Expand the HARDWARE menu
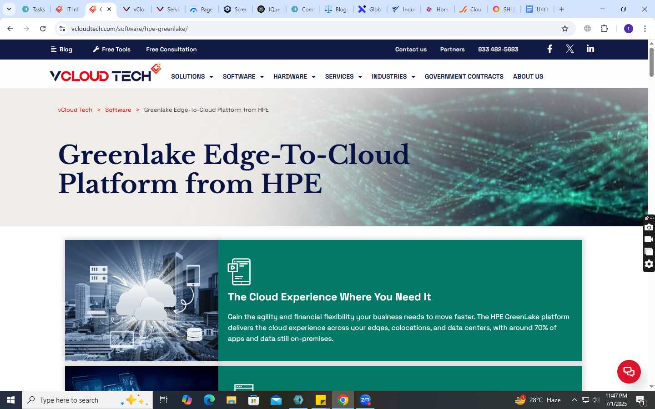Screen dimensions: 655x409 (x=294, y=76)
